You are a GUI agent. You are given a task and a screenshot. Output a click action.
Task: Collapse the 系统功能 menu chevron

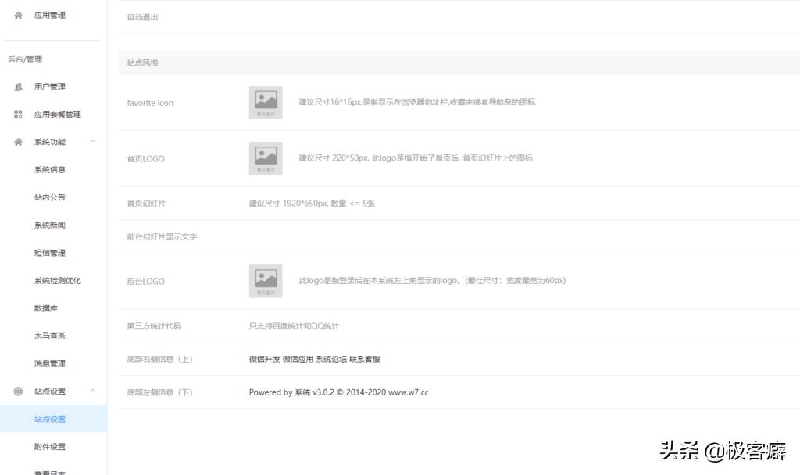(x=92, y=141)
